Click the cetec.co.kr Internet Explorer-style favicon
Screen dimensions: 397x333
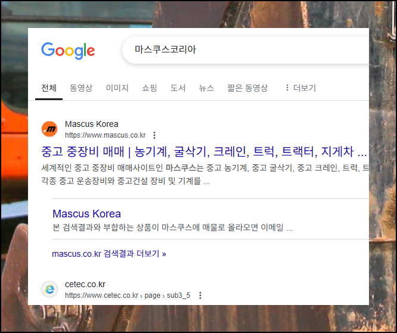pyautogui.click(x=49, y=290)
